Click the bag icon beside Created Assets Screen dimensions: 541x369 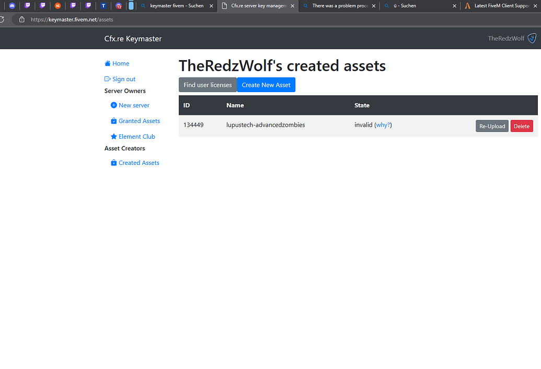tap(113, 162)
